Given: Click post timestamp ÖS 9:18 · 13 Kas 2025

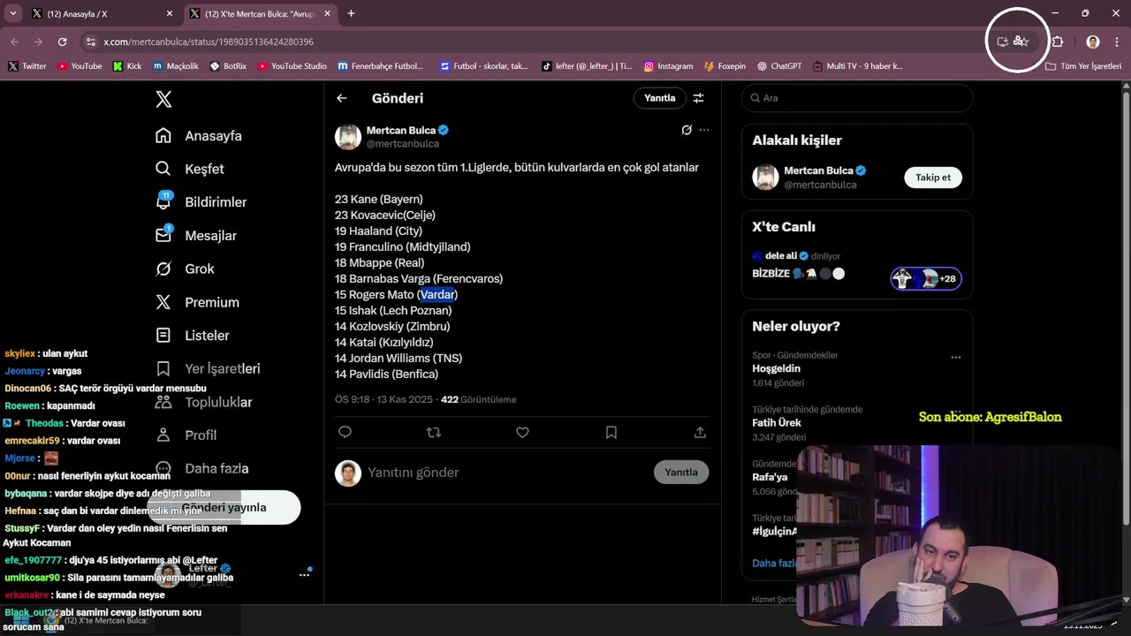Looking at the screenshot, I should [x=383, y=399].
